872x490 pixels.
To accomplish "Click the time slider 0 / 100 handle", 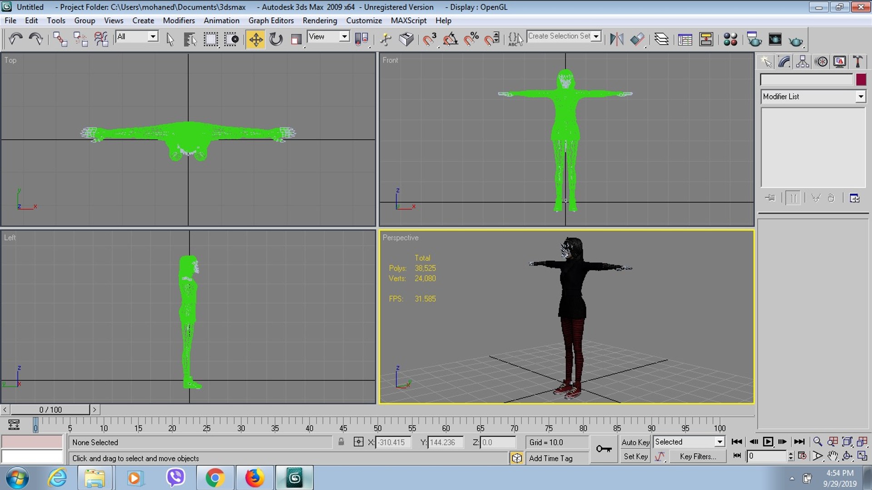I will (50, 410).
